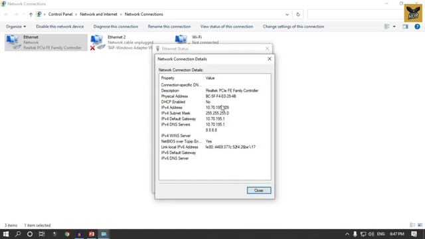Click the network tray icon
The image size is (425, 239).
(x=363, y=234)
